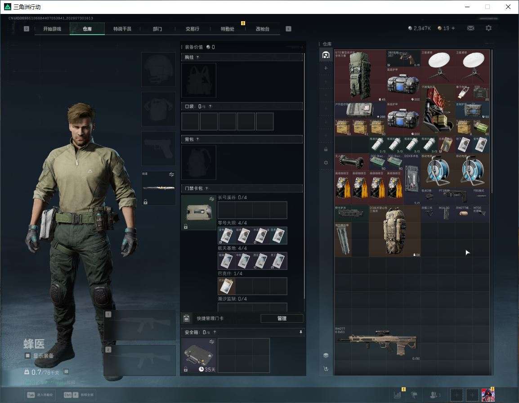Select the empty helmet equipment slot

click(x=159, y=70)
